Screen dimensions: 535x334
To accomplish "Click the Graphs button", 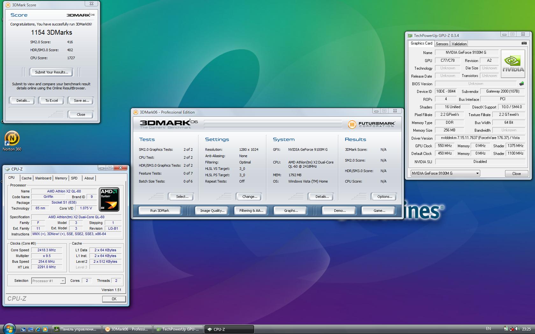I will point(291,211).
